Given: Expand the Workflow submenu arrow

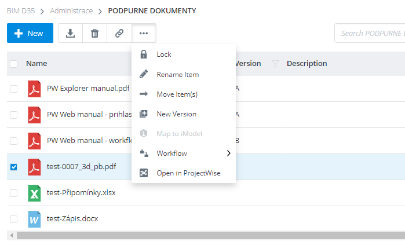Looking at the screenshot, I should pos(228,153).
